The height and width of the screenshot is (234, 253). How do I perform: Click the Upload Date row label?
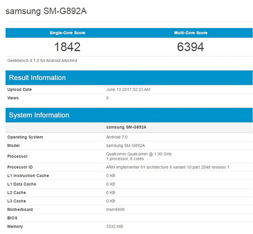point(20,90)
